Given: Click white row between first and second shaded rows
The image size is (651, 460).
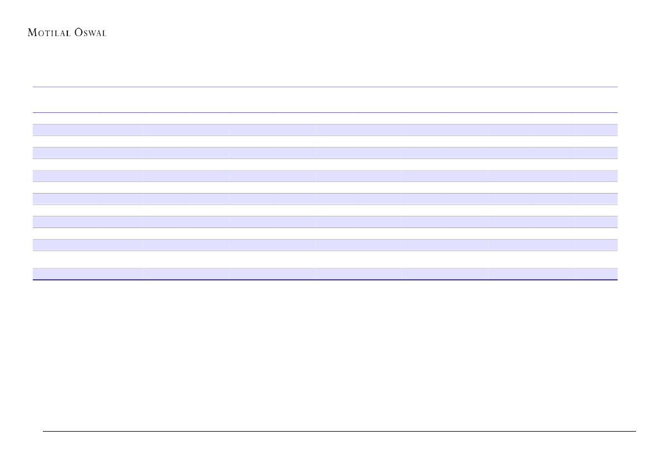Looking at the screenshot, I should coord(325,141).
